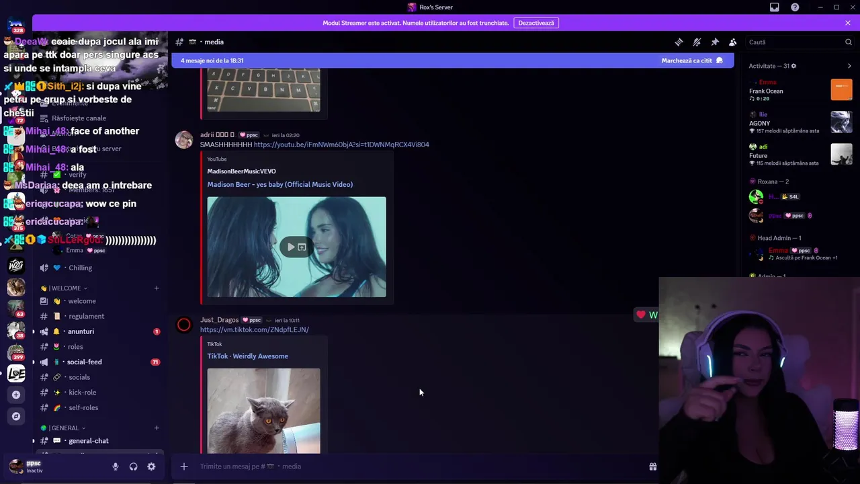Open the kick-role channel
860x484 pixels.
(99, 393)
